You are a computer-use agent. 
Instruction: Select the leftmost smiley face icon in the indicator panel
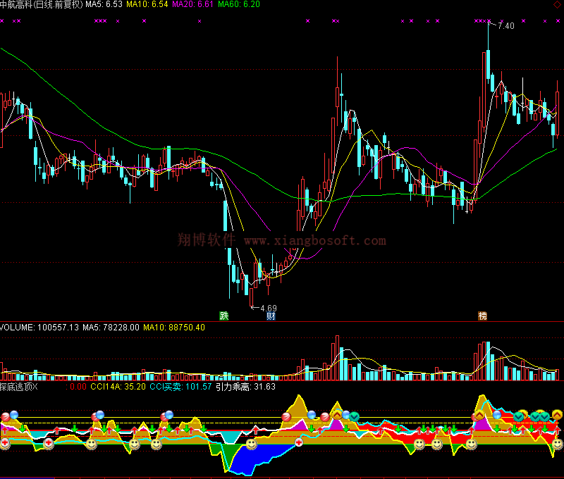(92, 444)
